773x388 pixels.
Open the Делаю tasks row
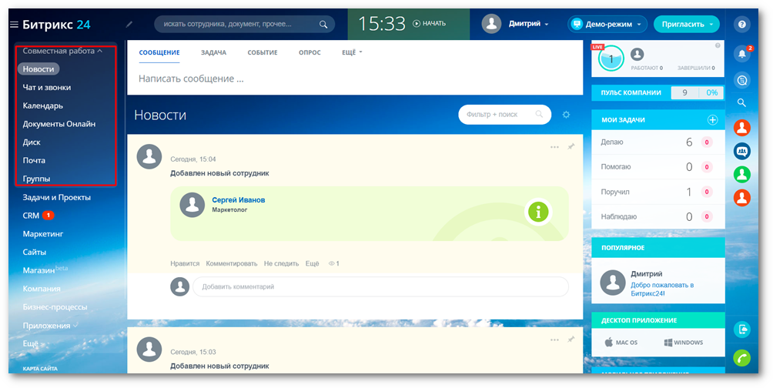click(658, 142)
